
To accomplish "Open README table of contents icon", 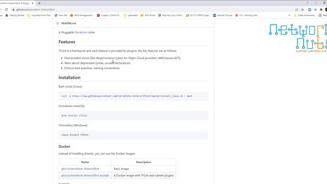I will click(x=57, y=23).
